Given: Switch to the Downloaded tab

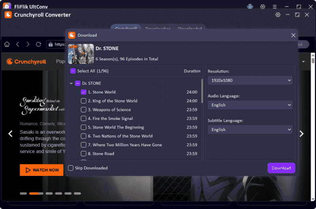Looking at the screenshot, I should (x=190, y=28).
